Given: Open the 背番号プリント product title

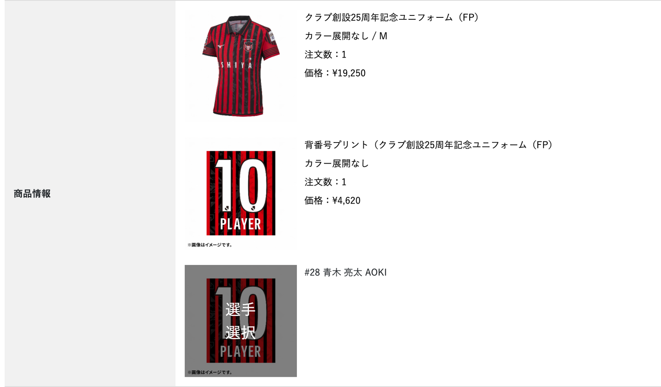Looking at the screenshot, I should [x=429, y=145].
